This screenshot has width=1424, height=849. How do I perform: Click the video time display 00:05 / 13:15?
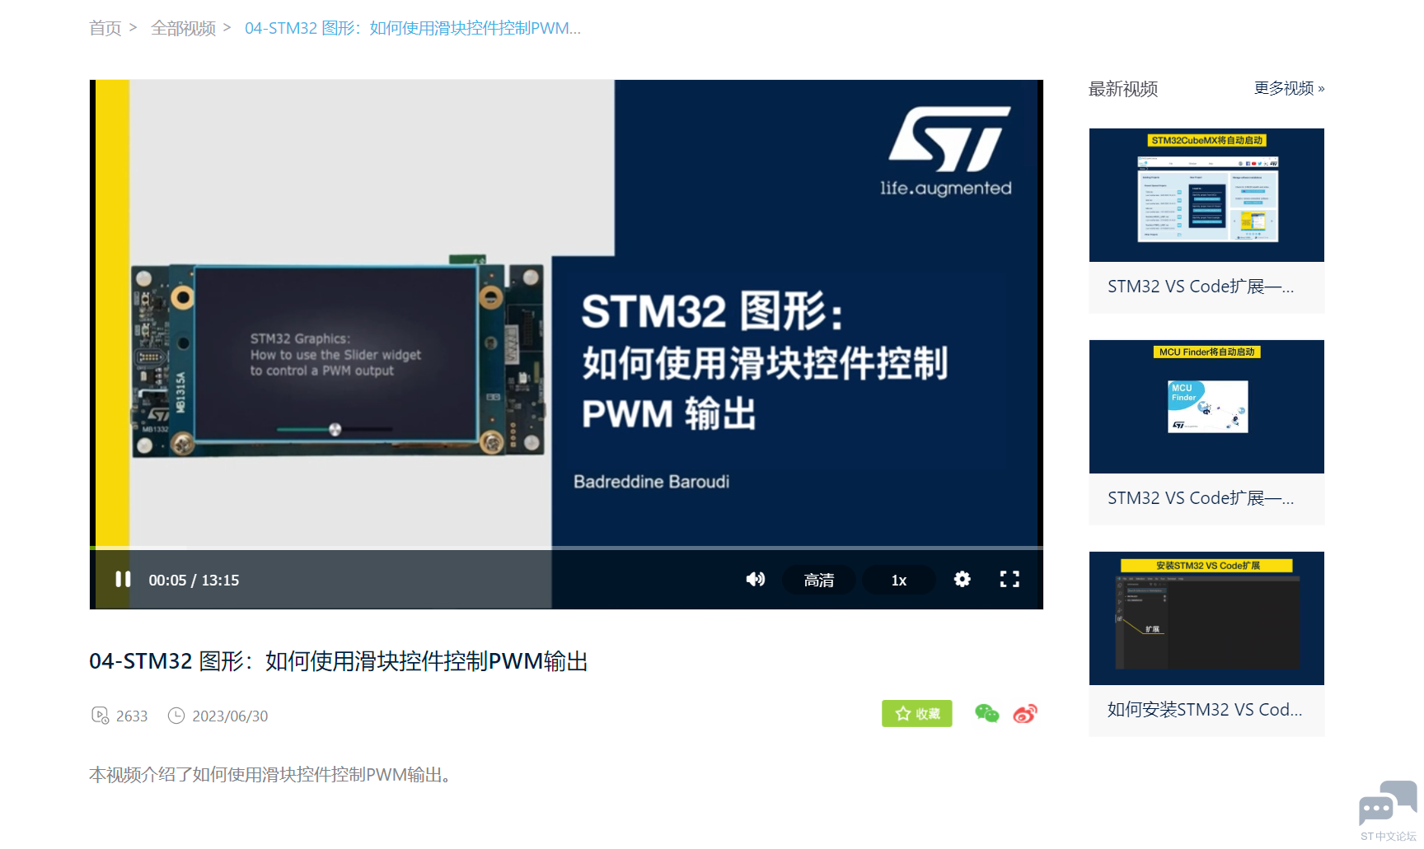[194, 581]
